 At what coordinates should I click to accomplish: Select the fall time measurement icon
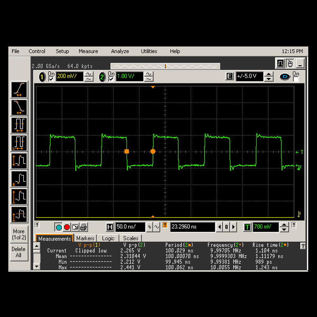pyautogui.click(x=19, y=107)
